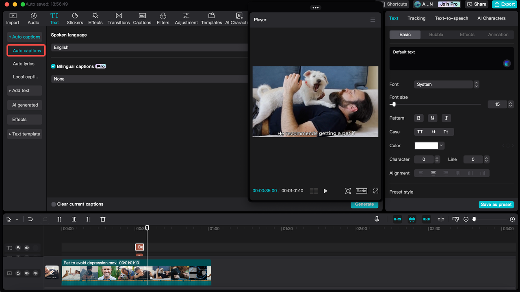The height and width of the screenshot is (292, 520).
Task: Click the microphone Record voiceover icon
Action: click(377, 219)
